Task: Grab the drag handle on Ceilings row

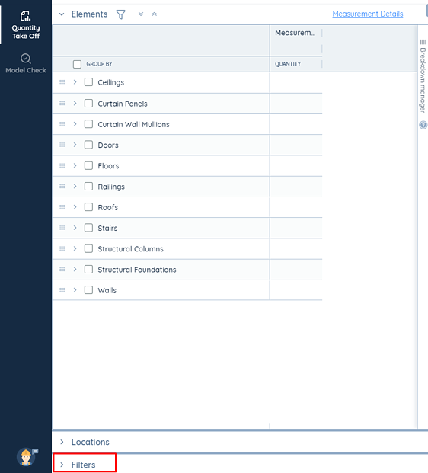Action: point(62,82)
